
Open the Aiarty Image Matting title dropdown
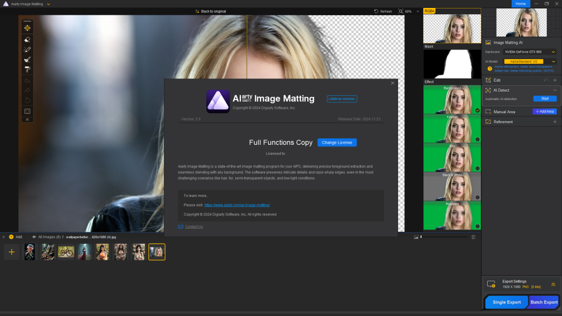tap(49, 4)
